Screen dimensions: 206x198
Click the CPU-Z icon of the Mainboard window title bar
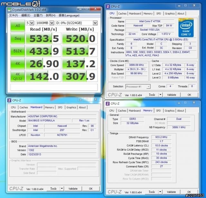(9, 100)
